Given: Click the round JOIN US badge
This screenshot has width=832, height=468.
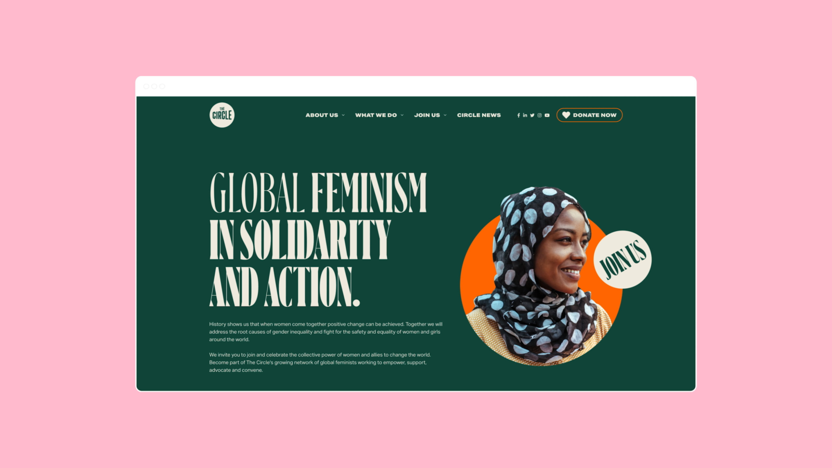Looking at the screenshot, I should (623, 260).
